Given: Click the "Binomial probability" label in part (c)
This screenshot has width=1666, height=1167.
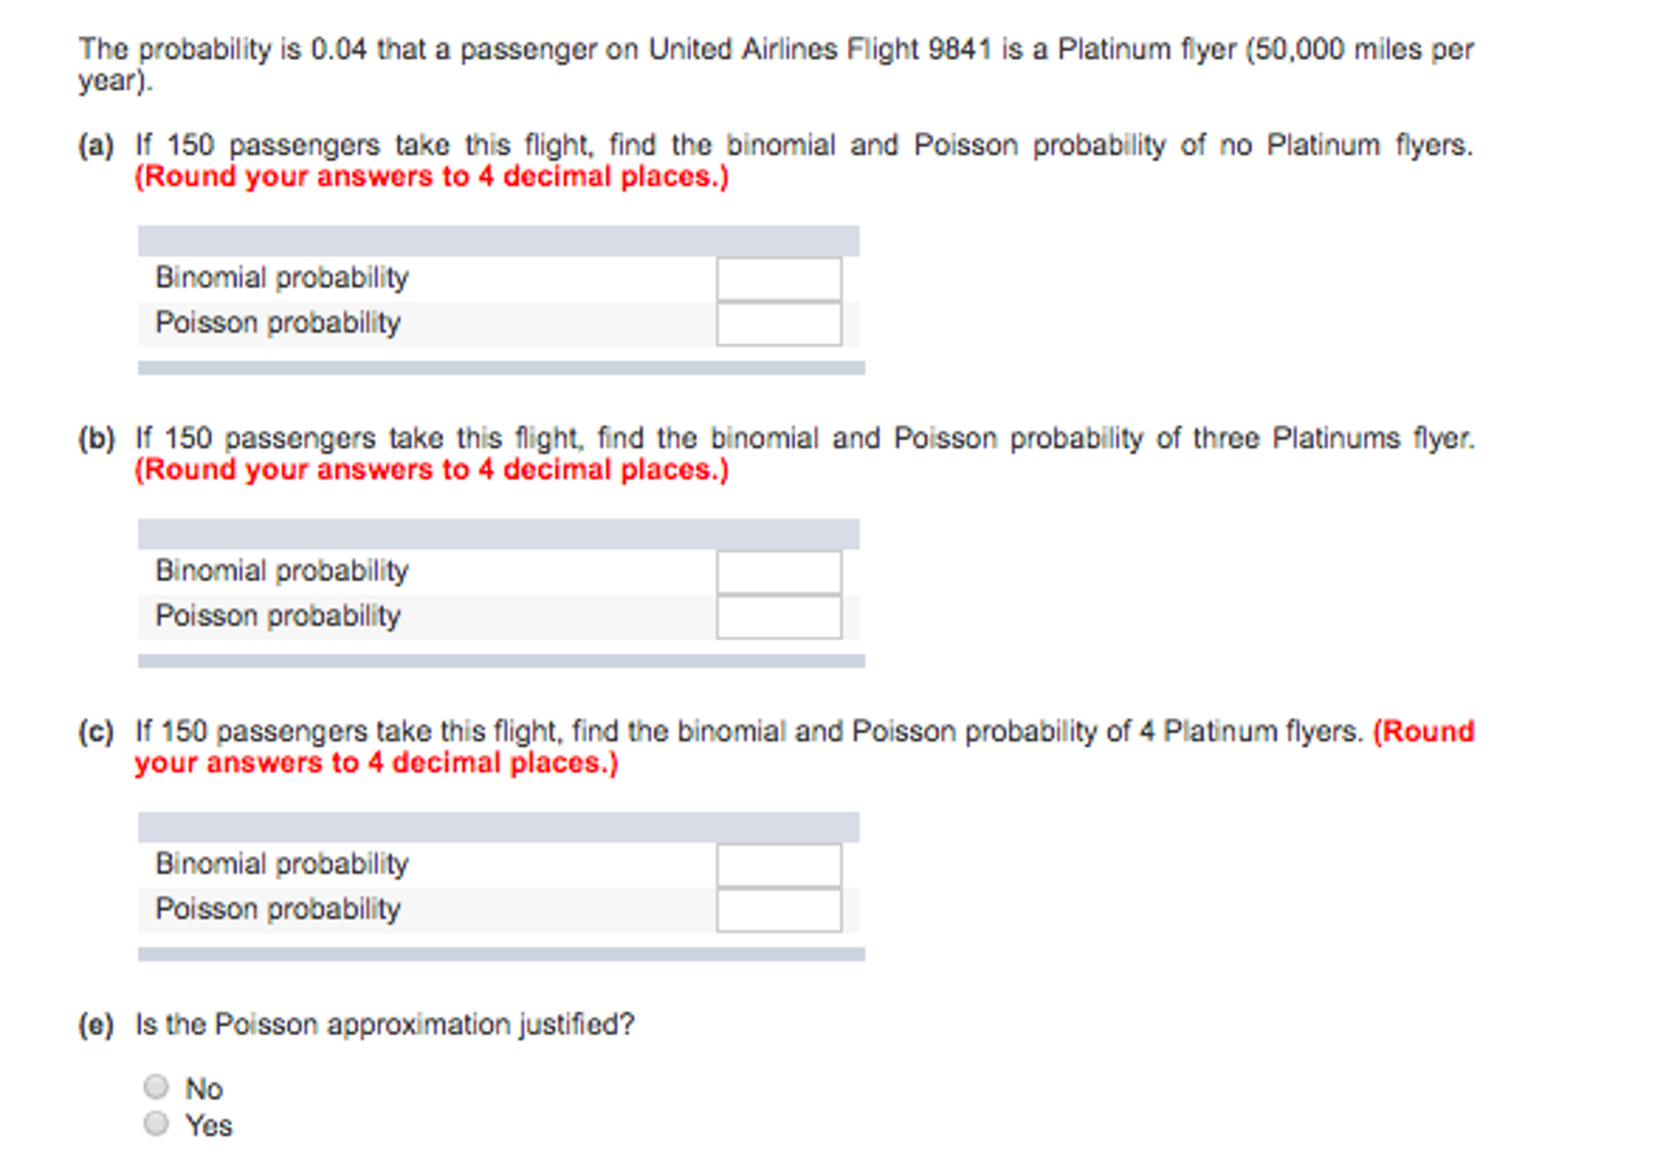Looking at the screenshot, I should (x=282, y=864).
